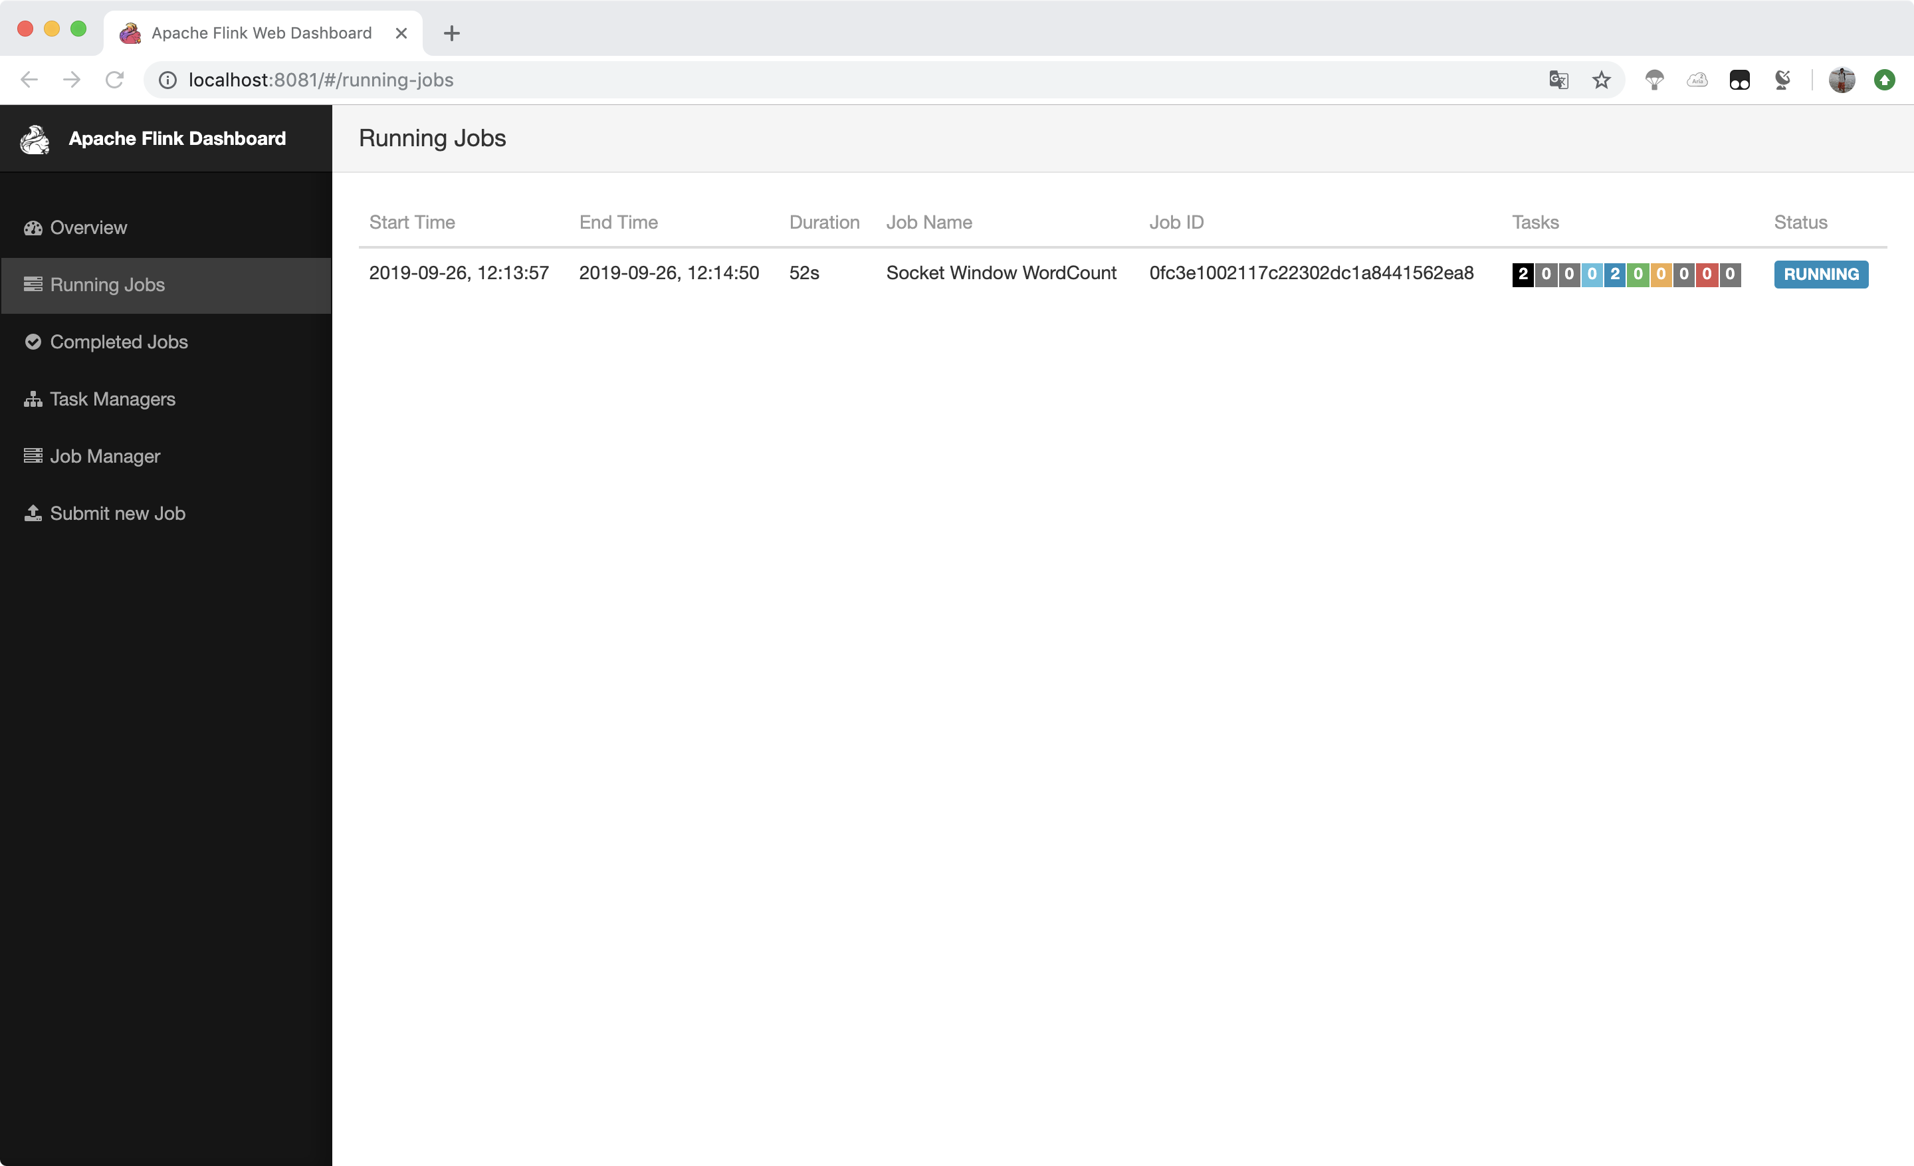Open Running Jobs section
Screen dimensions: 1914x1166
[x=106, y=285]
